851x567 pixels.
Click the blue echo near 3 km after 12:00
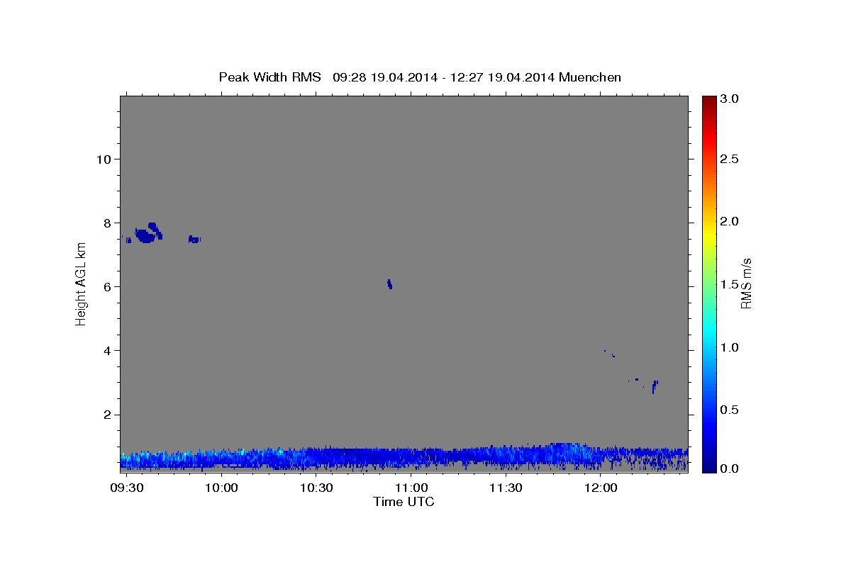click(655, 386)
